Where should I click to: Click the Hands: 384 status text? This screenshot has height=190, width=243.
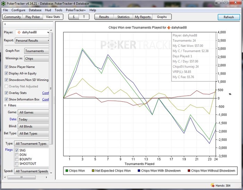223,185
